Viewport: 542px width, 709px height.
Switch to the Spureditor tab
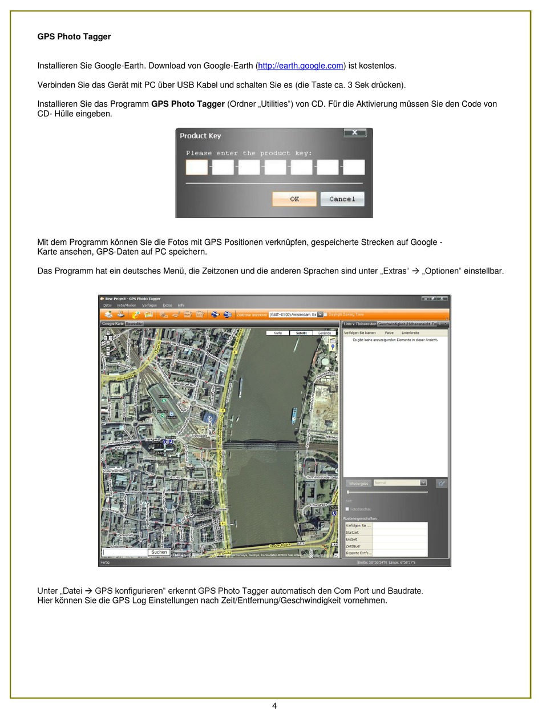pos(134,324)
